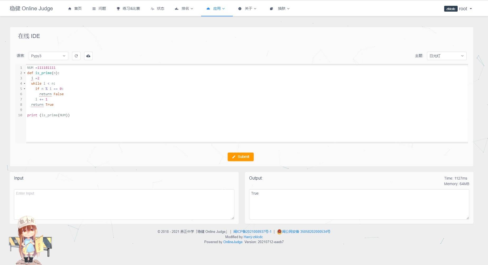Click into the Enter Input text area
This screenshot has height=265, width=488.
[124, 204]
